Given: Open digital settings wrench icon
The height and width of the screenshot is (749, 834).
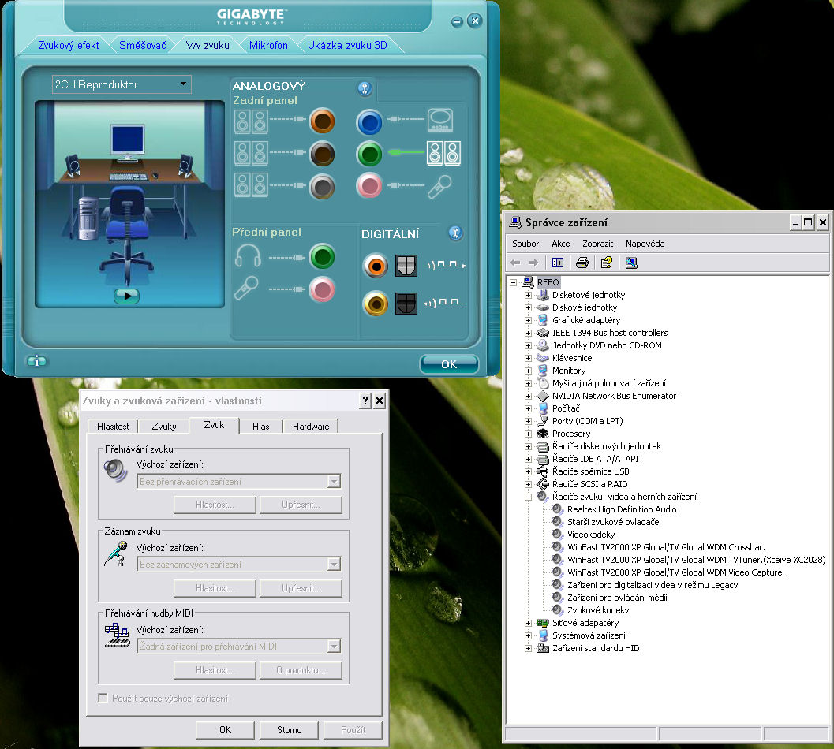Looking at the screenshot, I should (454, 233).
